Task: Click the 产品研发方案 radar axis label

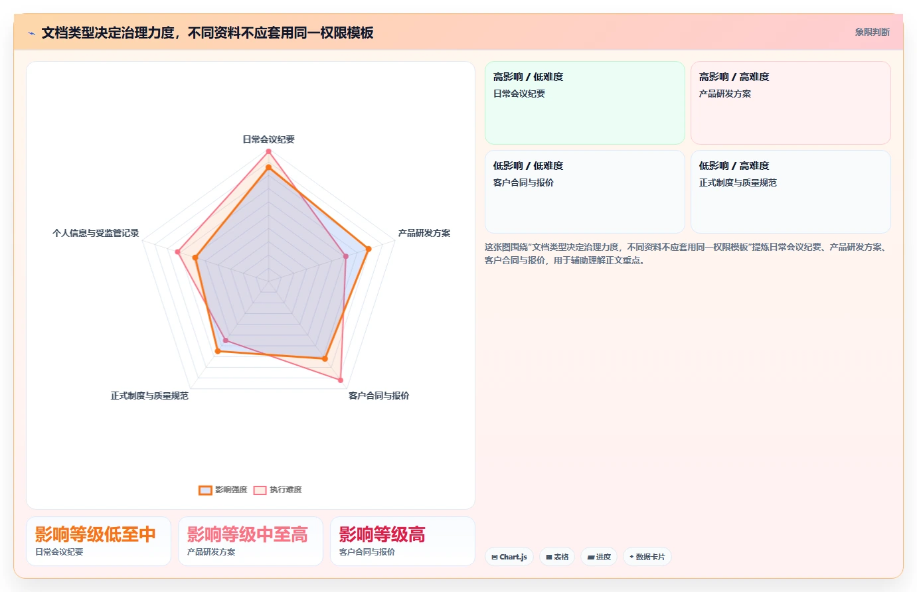Action: [x=424, y=233]
